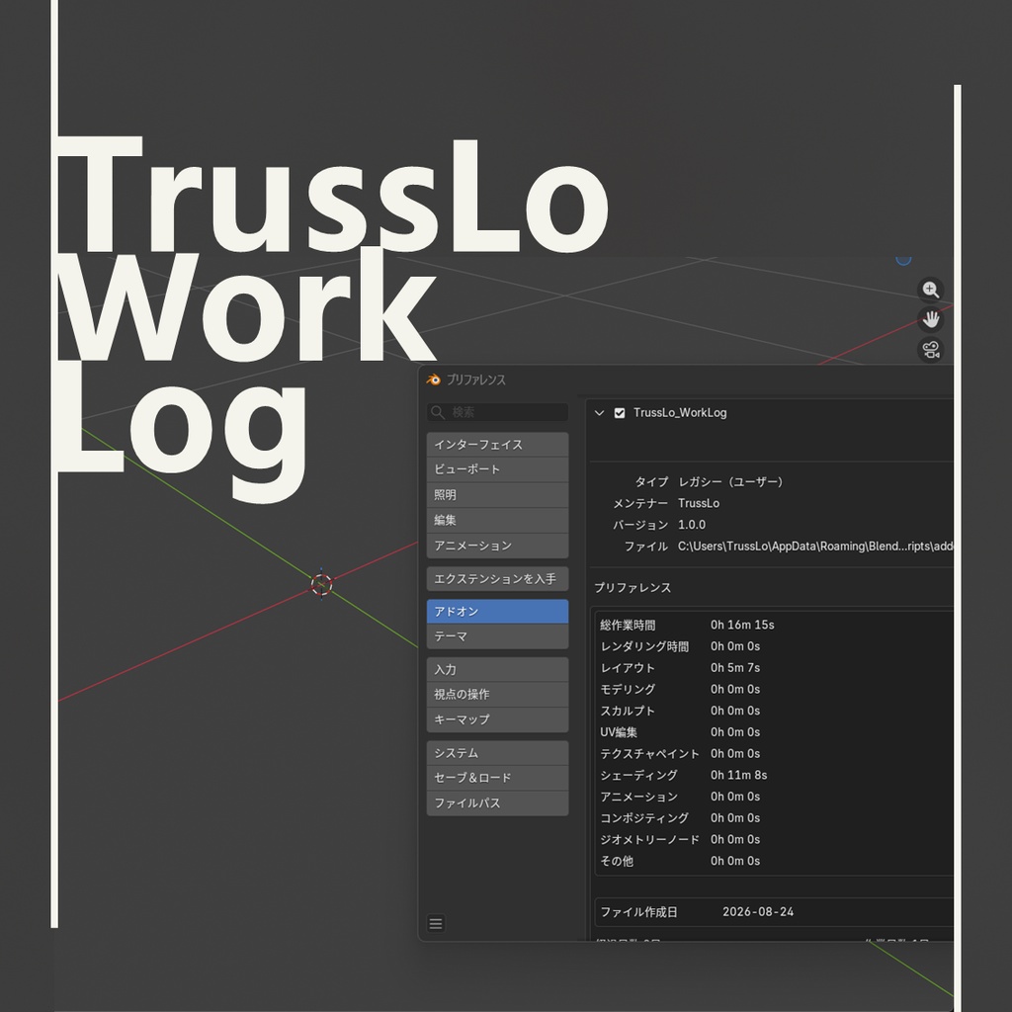Image resolution: width=1012 pixels, height=1012 pixels.
Task: Open the アニメーション preferences tab
Action: coord(497,546)
